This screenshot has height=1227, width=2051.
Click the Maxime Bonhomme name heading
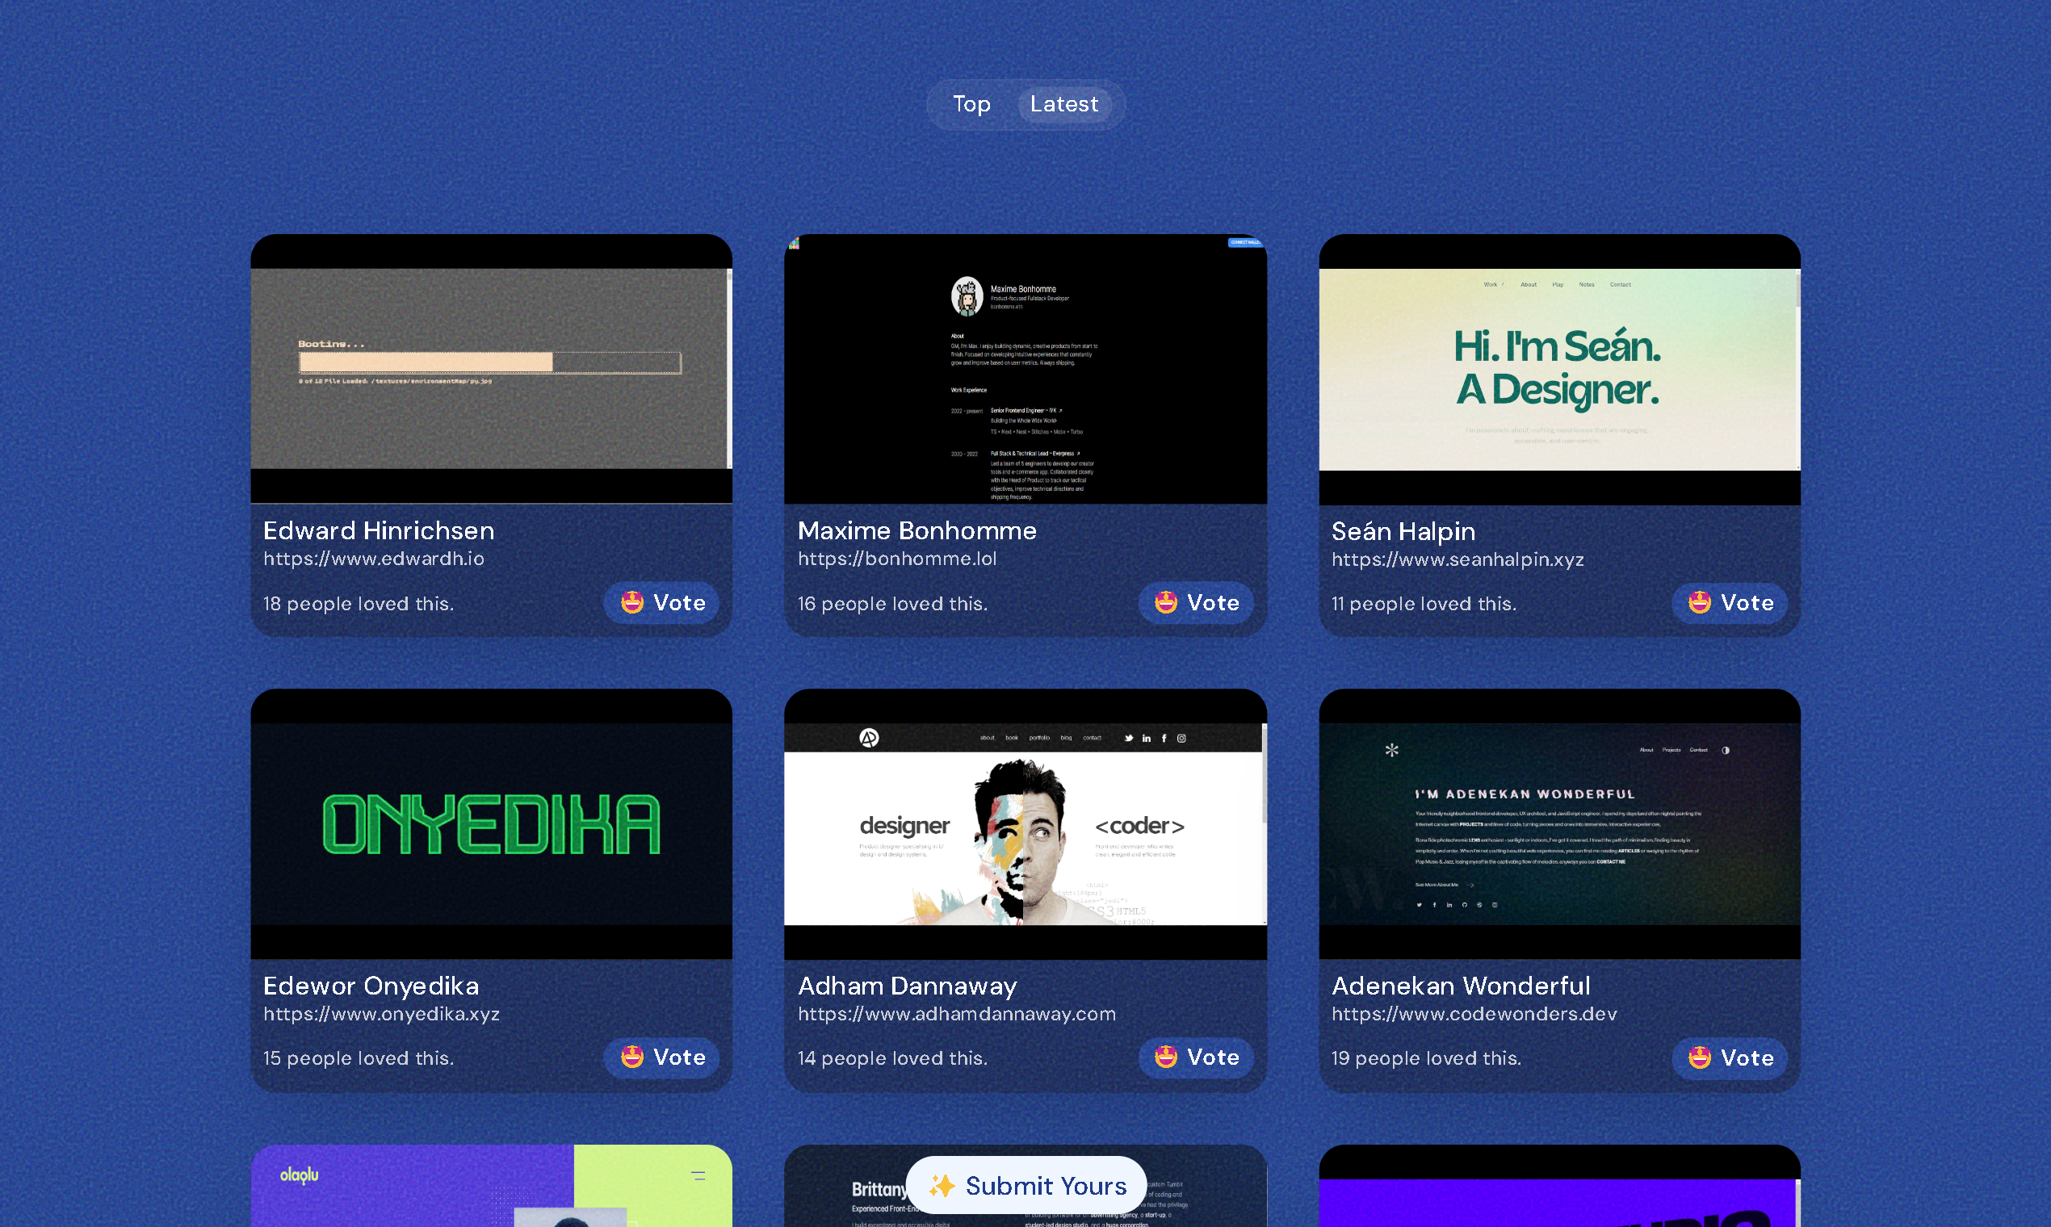click(917, 530)
